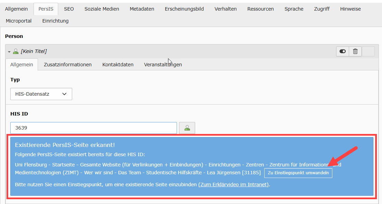Image resolution: width=382 pixels, height=204 pixels.
Task: Follow the Zum Erklärvideo im Intranet link
Action: pos(233,185)
